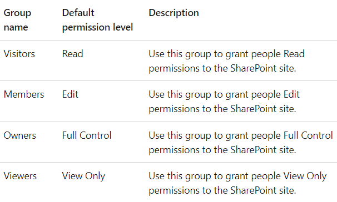Click the Members description text

(224, 102)
